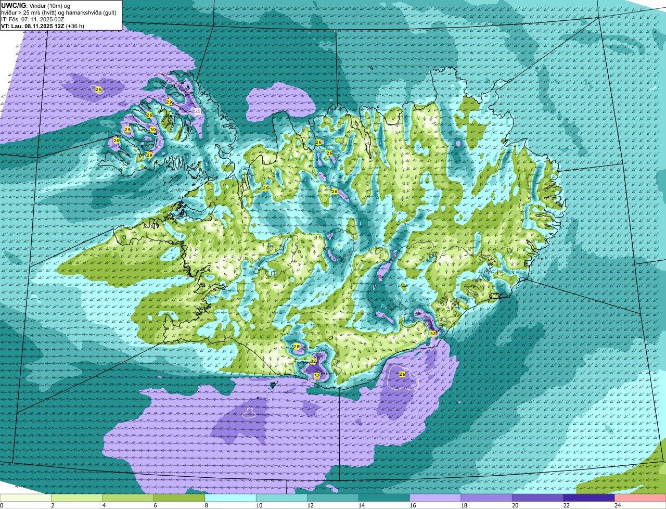Click the "VT: Lau. 08.11.2025 12Z" valid time line
Screen dimensions: 666x509
[x=33, y=26]
